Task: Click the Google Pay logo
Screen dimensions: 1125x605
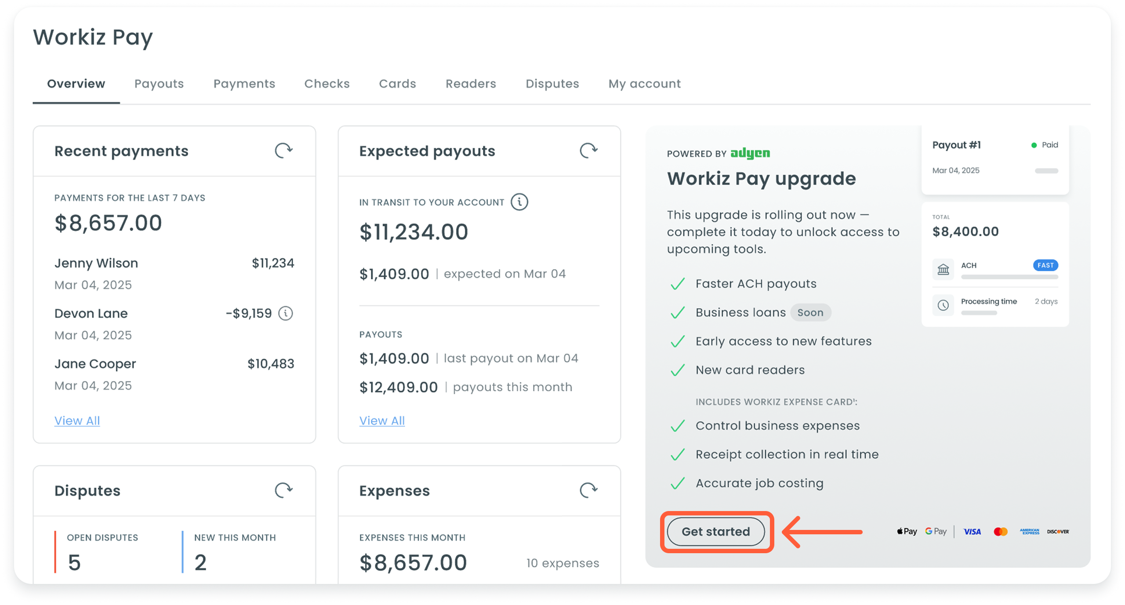Action: (x=936, y=531)
